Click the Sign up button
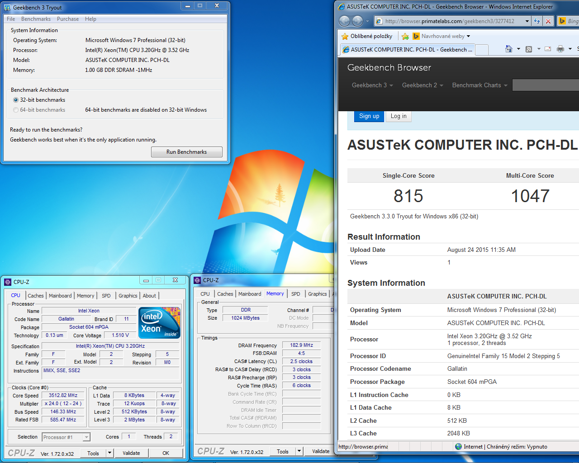579x463 pixels. [x=369, y=116]
